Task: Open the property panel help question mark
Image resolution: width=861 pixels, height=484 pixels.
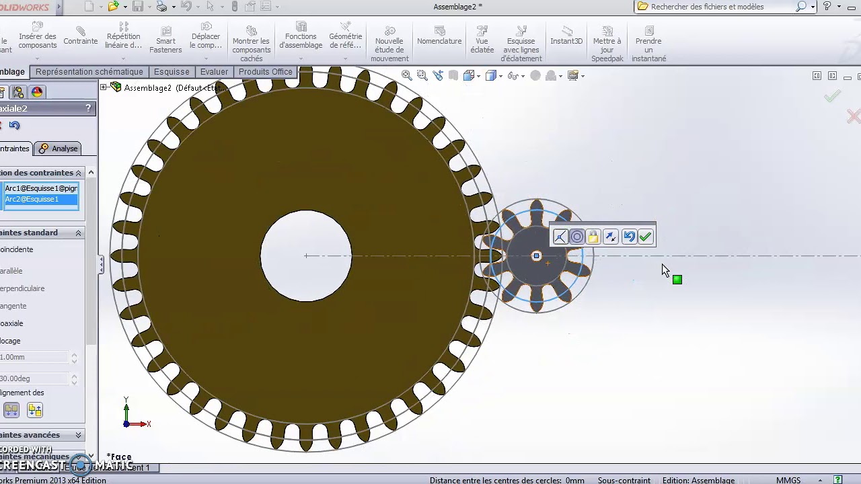Action: [88, 108]
